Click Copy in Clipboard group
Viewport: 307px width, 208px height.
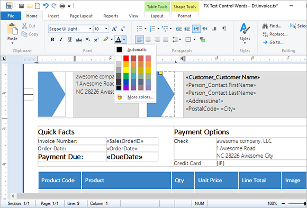click(30, 34)
